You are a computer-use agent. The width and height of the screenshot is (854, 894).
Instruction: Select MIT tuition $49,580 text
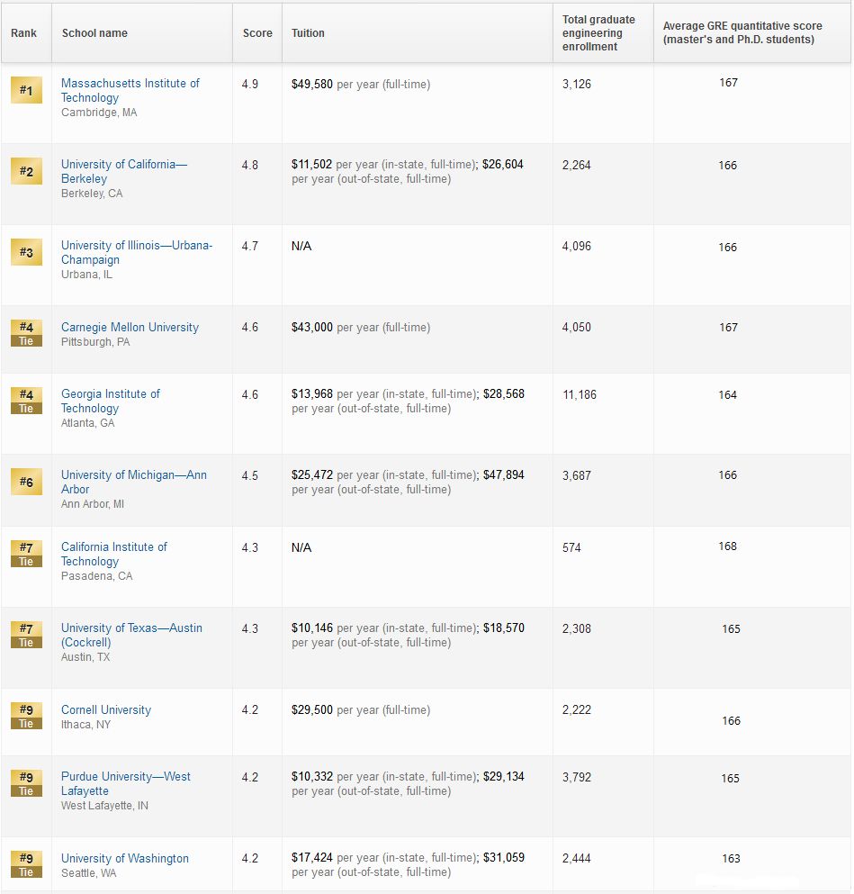click(311, 84)
